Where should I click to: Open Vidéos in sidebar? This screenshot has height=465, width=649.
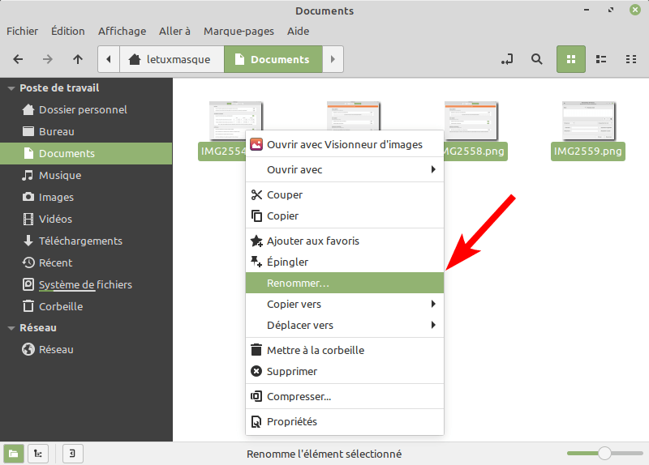click(x=86, y=220)
